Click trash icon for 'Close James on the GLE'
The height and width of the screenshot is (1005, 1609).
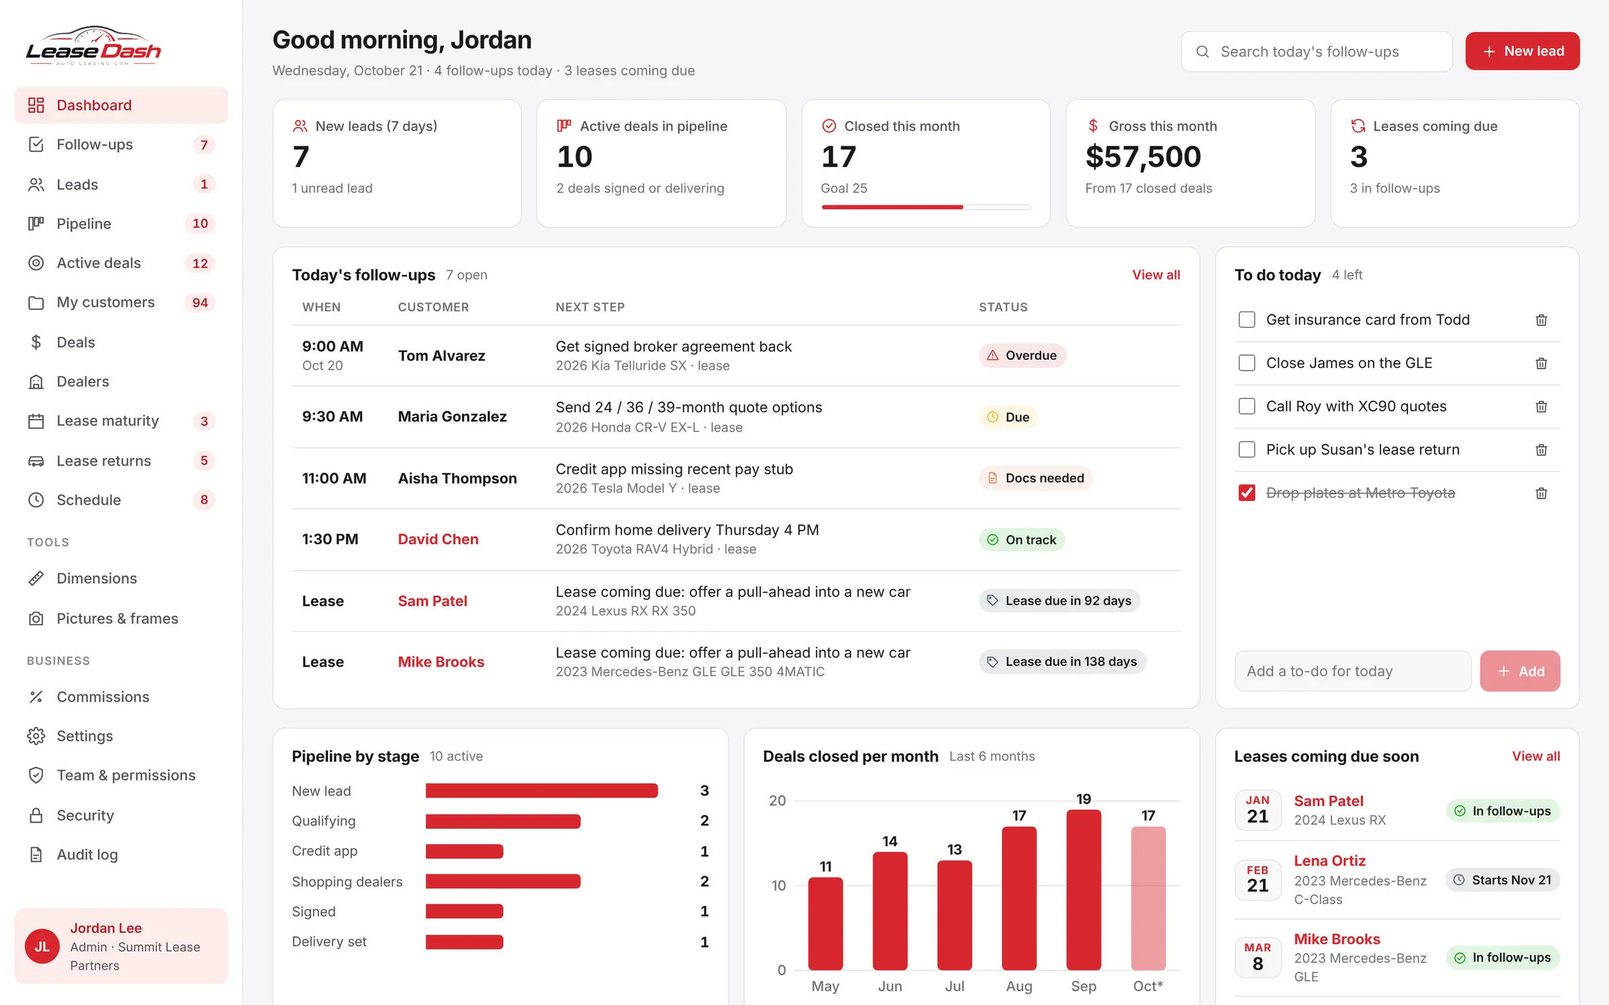click(1541, 363)
